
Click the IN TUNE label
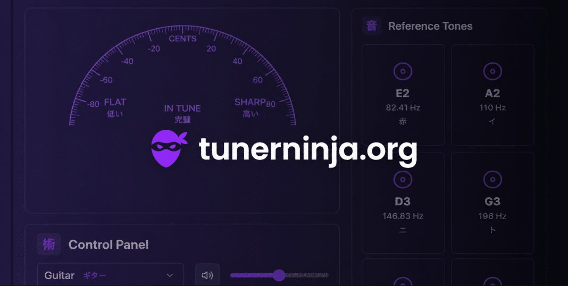coord(182,108)
